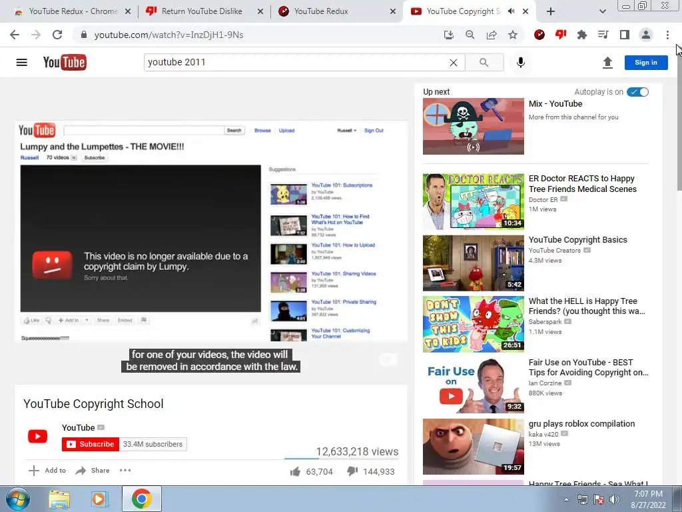Show hidden tray icons arrow
The height and width of the screenshot is (512, 682).
[x=566, y=499]
